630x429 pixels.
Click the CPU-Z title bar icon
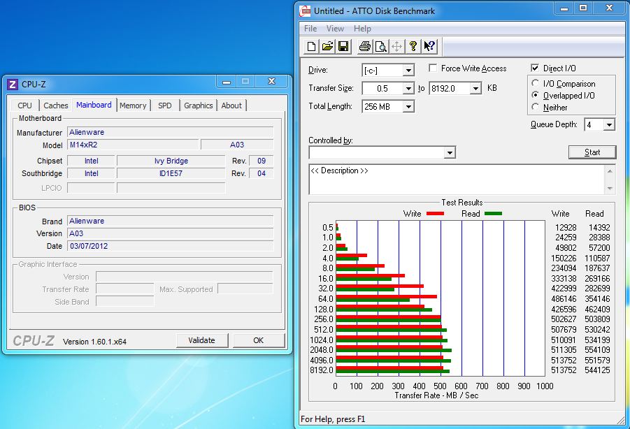coord(12,85)
